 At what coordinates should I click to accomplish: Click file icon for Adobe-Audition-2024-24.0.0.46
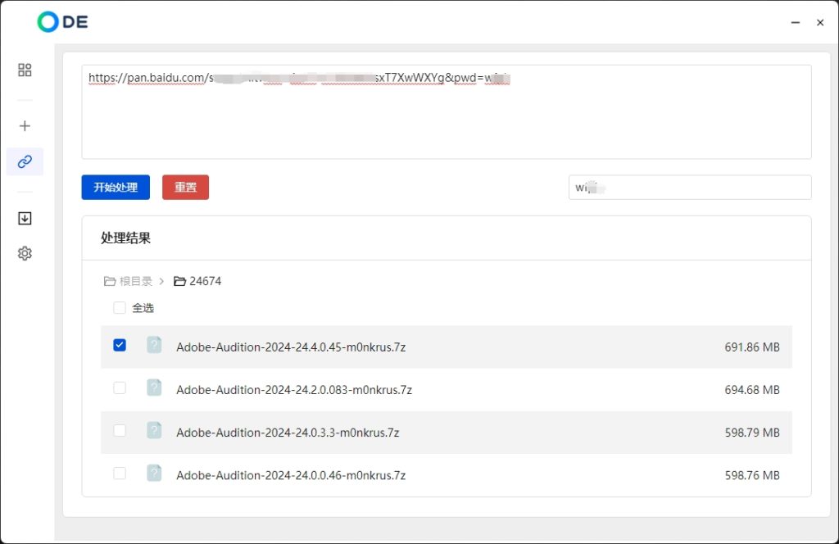pyautogui.click(x=154, y=474)
